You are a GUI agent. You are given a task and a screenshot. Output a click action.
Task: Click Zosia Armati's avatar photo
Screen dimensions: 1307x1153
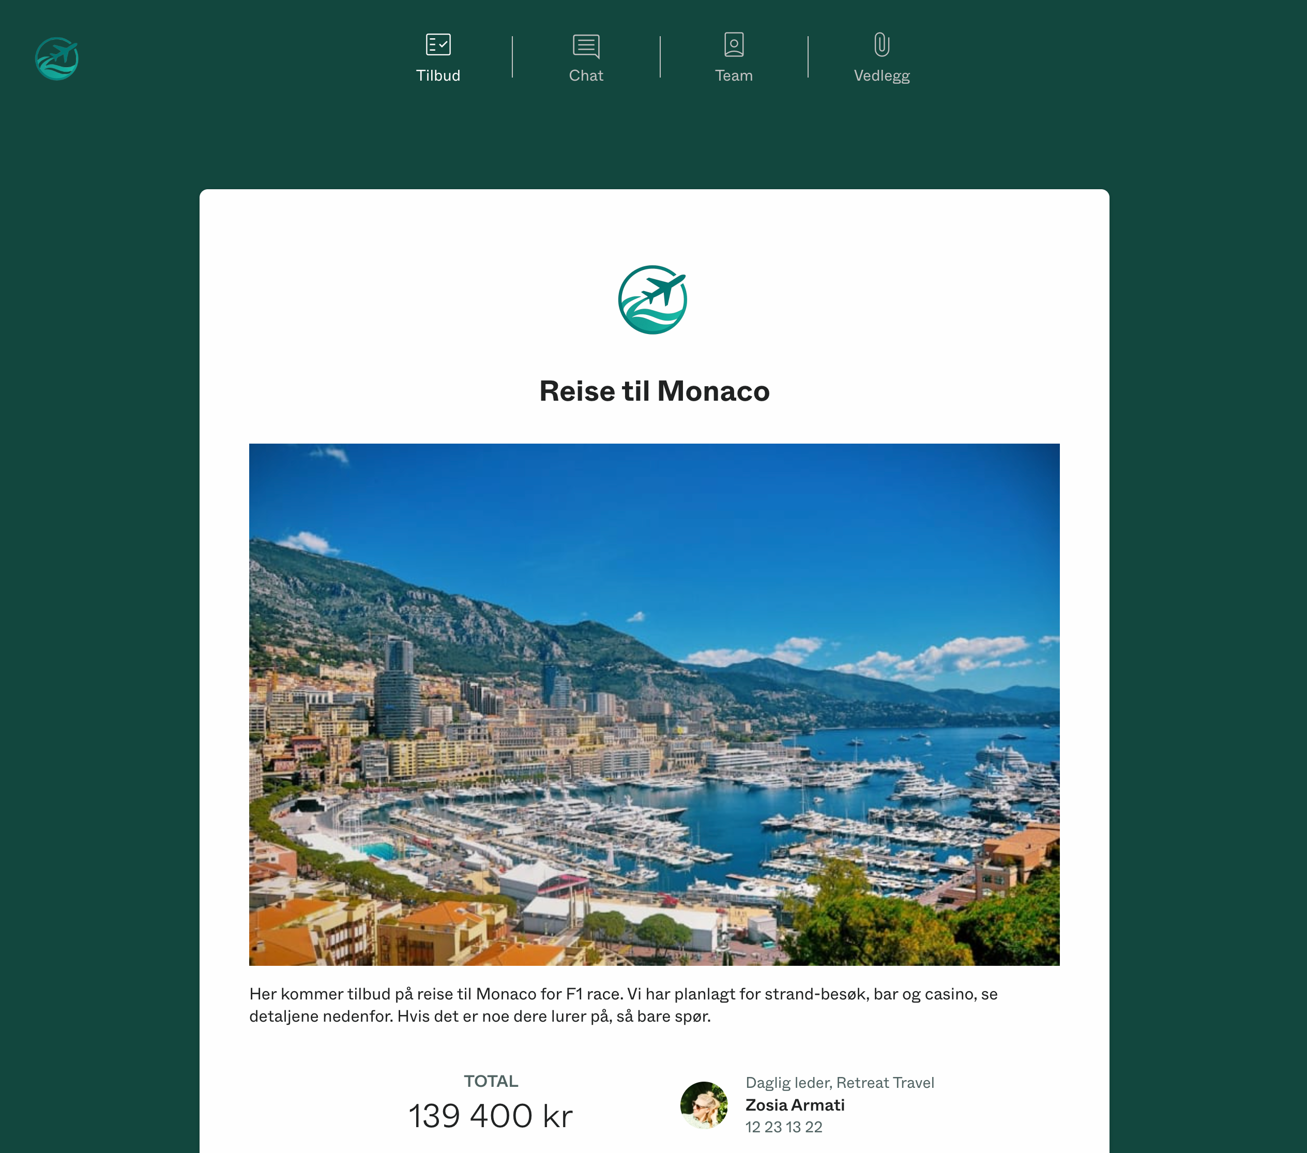[x=704, y=1104]
